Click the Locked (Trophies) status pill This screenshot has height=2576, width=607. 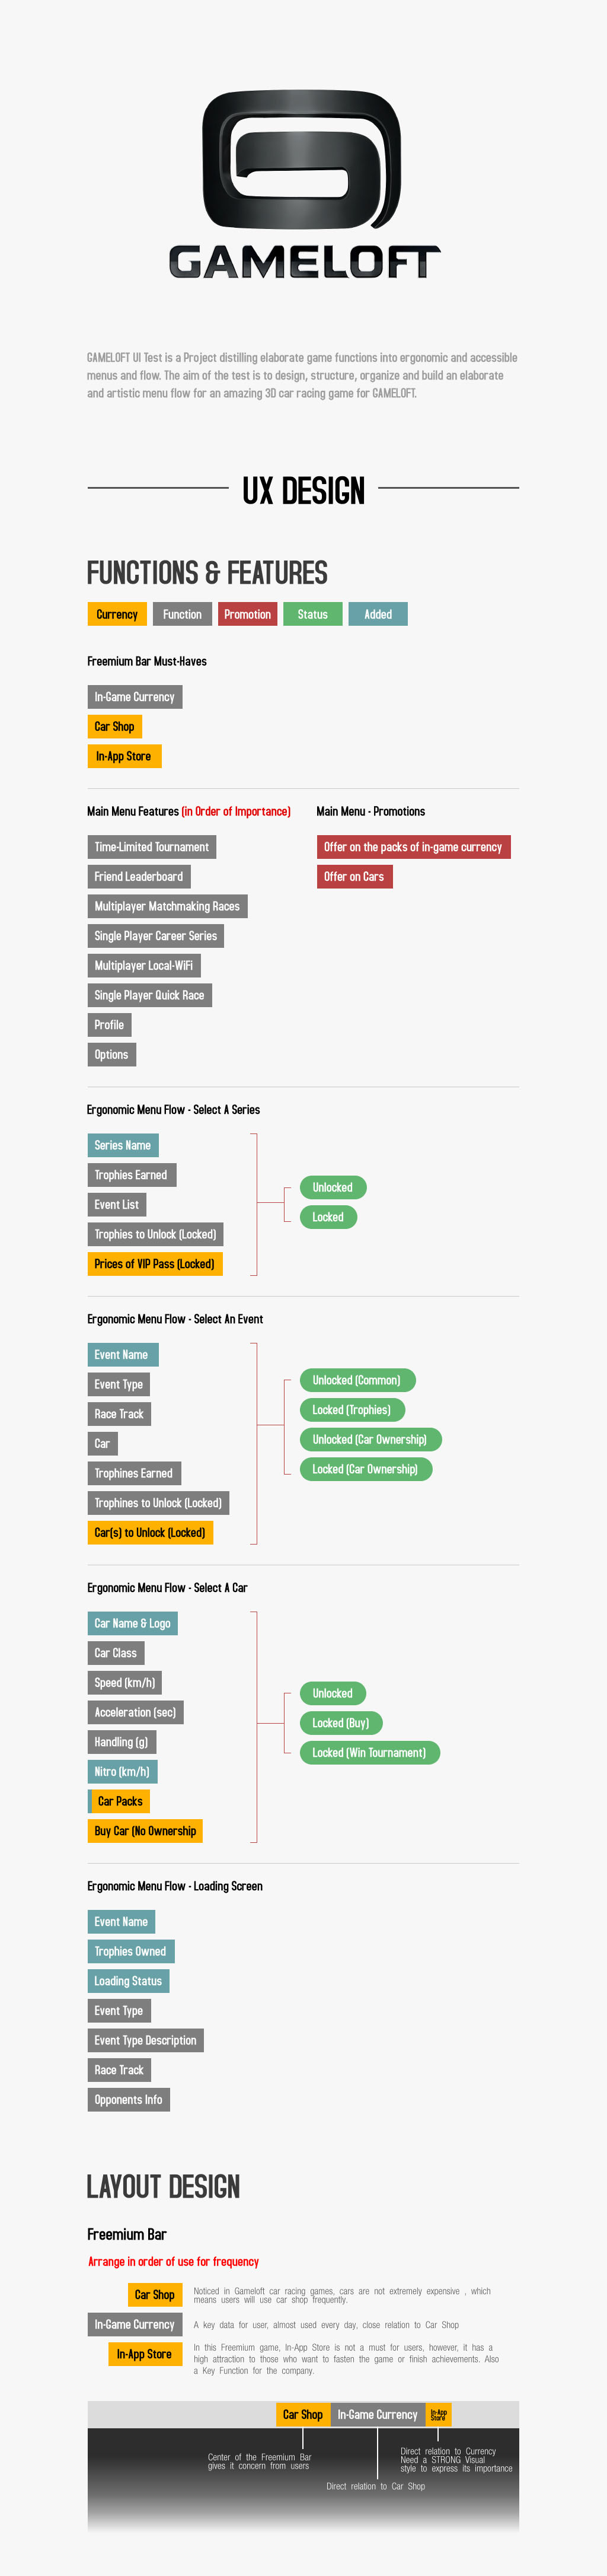coord(352,1410)
